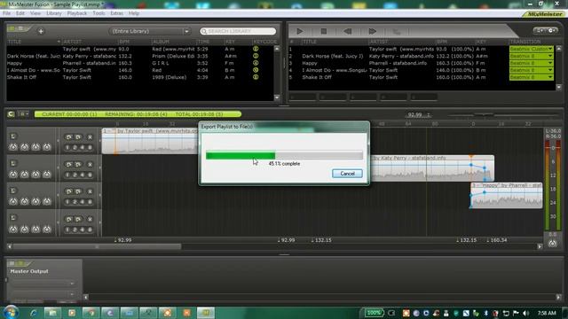
Task: Open the Windows Start menu
Action: tap(11, 312)
